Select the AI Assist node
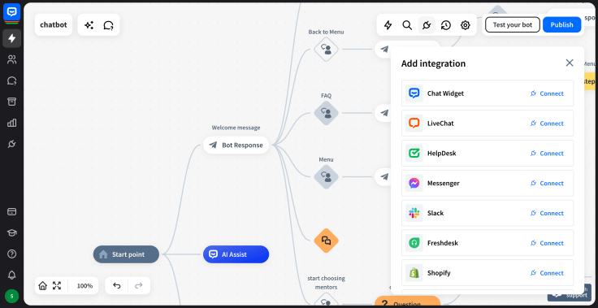 [236, 254]
